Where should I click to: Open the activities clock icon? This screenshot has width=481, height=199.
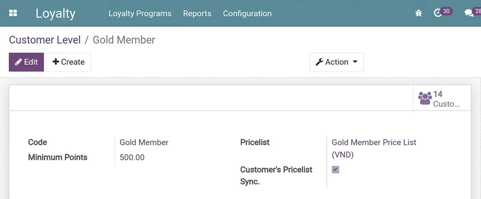[438, 13]
